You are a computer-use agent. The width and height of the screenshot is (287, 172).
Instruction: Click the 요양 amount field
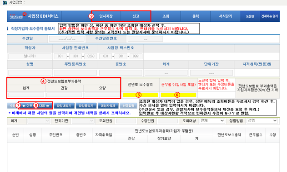tap(102, 95)
